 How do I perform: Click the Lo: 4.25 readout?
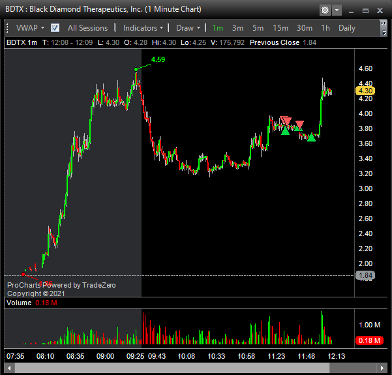click(193, 42)
